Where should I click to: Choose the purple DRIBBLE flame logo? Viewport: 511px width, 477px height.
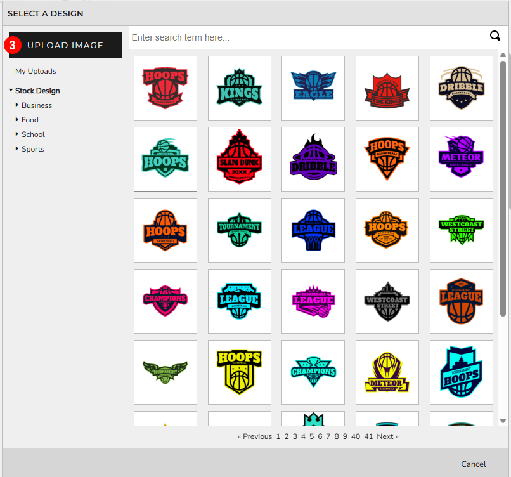313,159
